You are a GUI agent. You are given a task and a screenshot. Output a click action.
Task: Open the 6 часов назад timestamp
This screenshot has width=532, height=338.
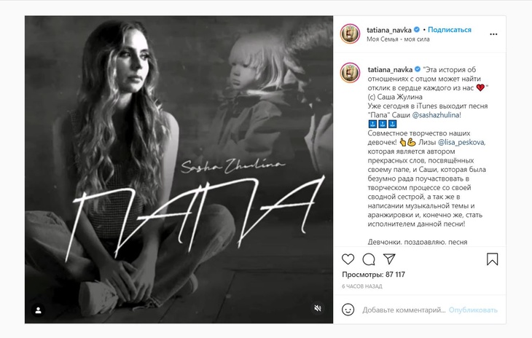click(x=361, y=286)
